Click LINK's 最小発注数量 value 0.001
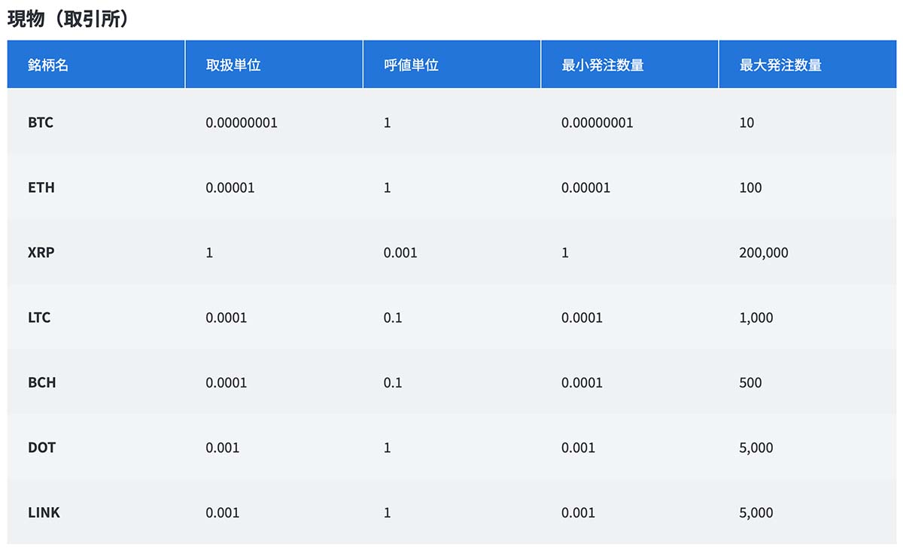This screenshot has height=550, width=903. click(x=579, y=512)
